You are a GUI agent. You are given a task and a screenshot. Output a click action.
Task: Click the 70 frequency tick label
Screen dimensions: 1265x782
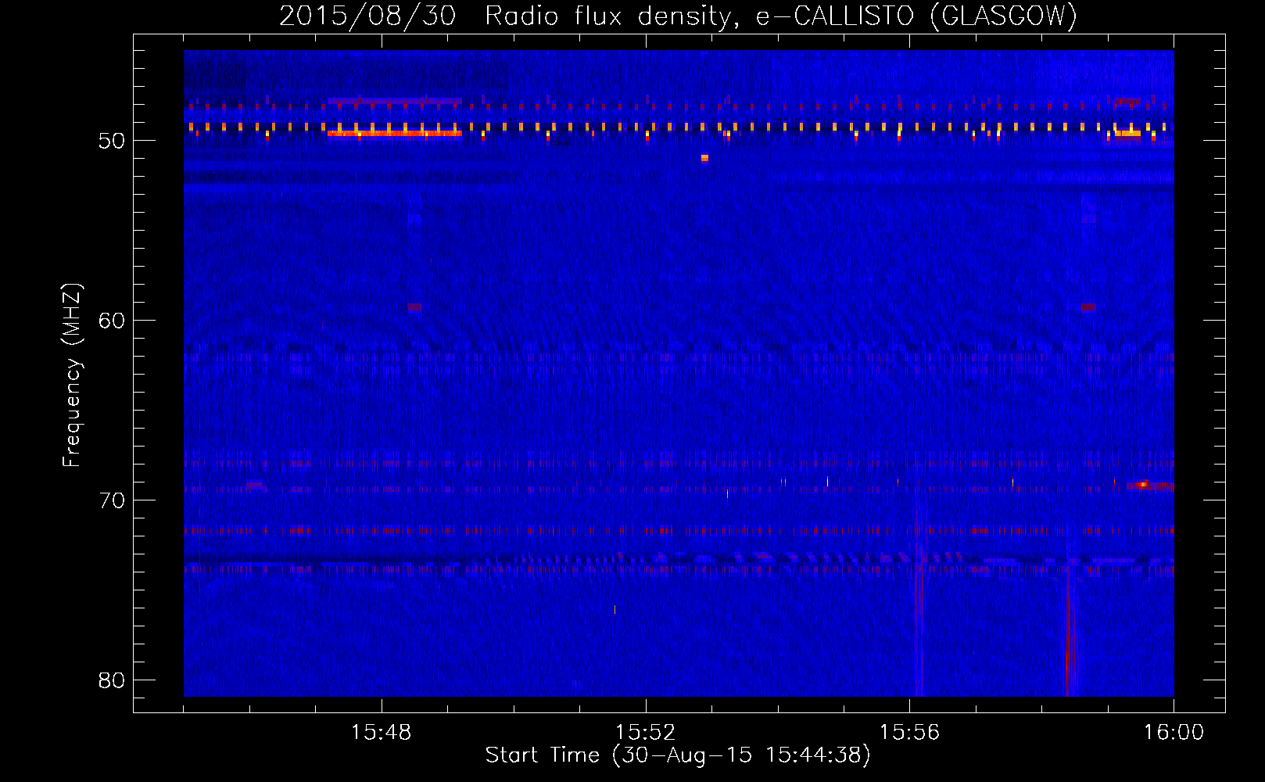point(112,500)
